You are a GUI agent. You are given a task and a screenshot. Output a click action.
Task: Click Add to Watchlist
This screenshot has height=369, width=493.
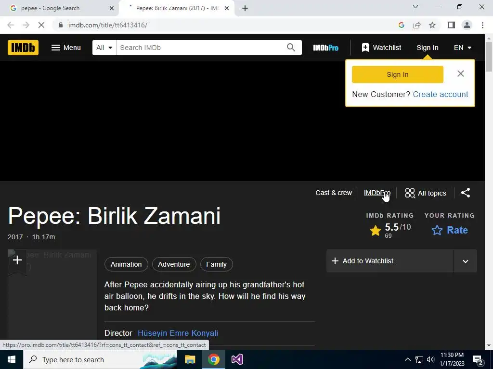[x=390, y=261]
